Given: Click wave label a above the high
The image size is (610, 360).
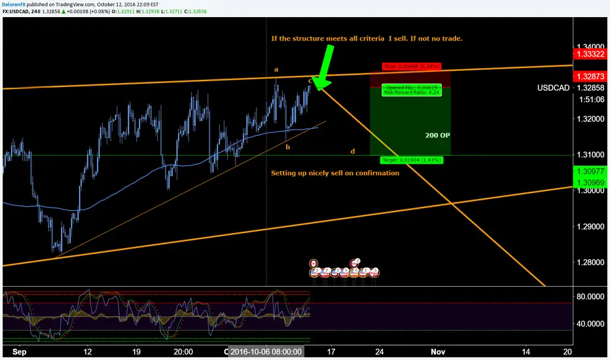Looking at the screenshot, I should tap(276, 69).
